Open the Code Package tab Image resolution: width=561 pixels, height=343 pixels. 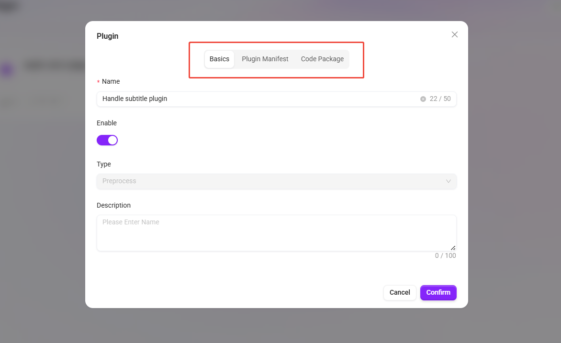pyautogui.click(x=322, y=59)
